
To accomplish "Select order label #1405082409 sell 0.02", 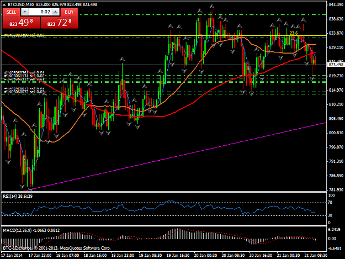I will 25,35.
